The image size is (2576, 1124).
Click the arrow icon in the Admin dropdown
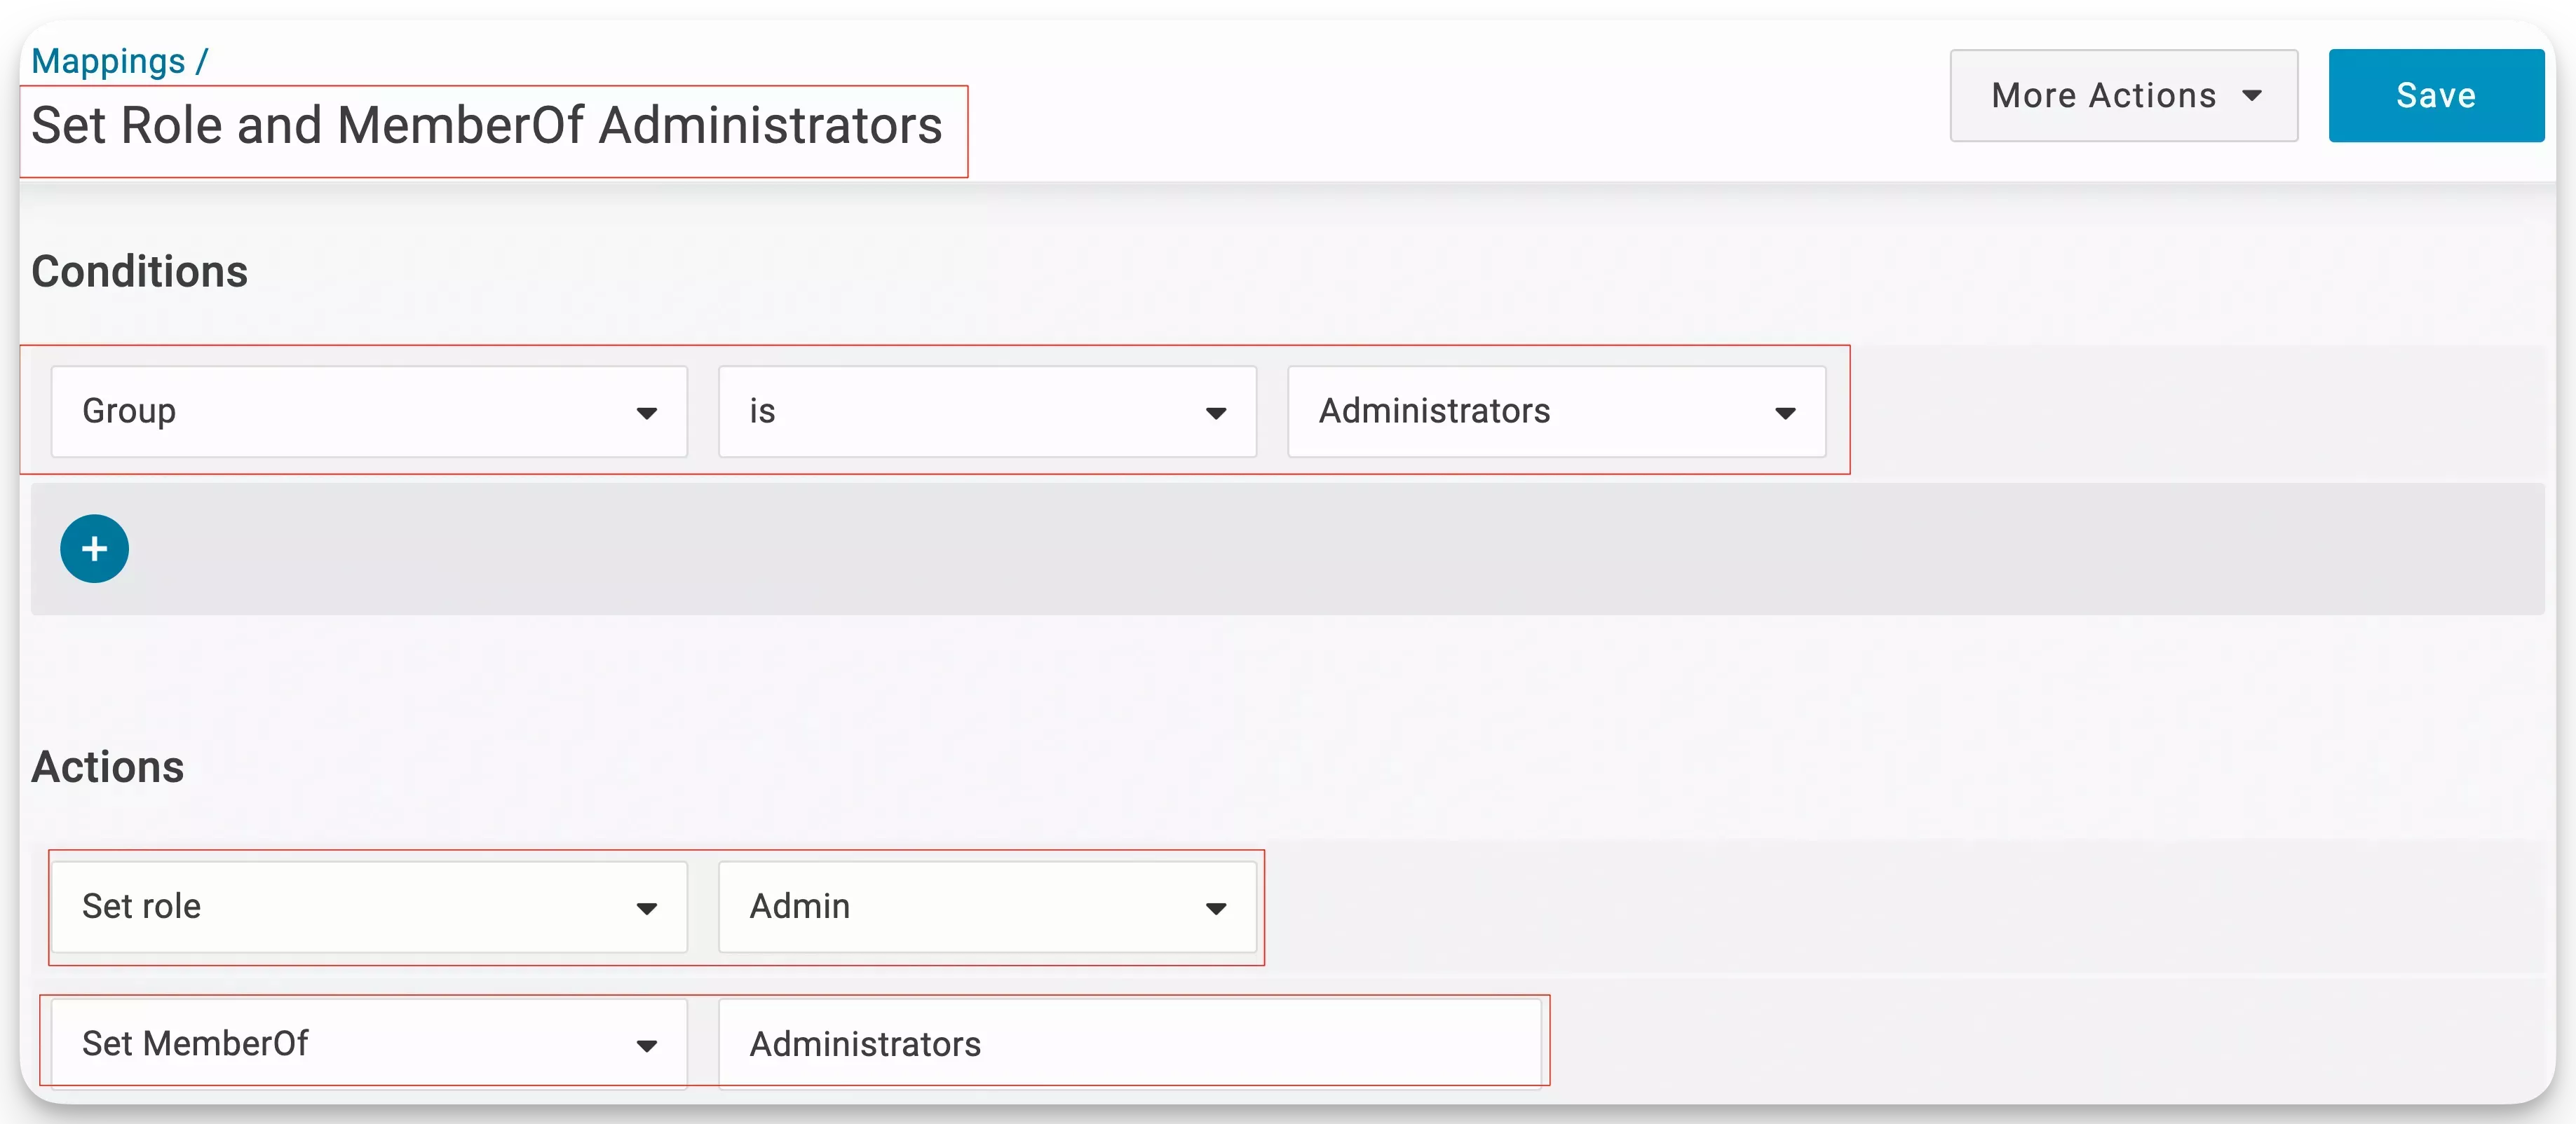(1216, 908)
